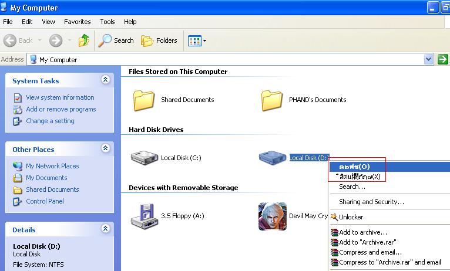This screenshot has height=271, width=450.
Task: Open Control Panel link
Action: point(45,201)
